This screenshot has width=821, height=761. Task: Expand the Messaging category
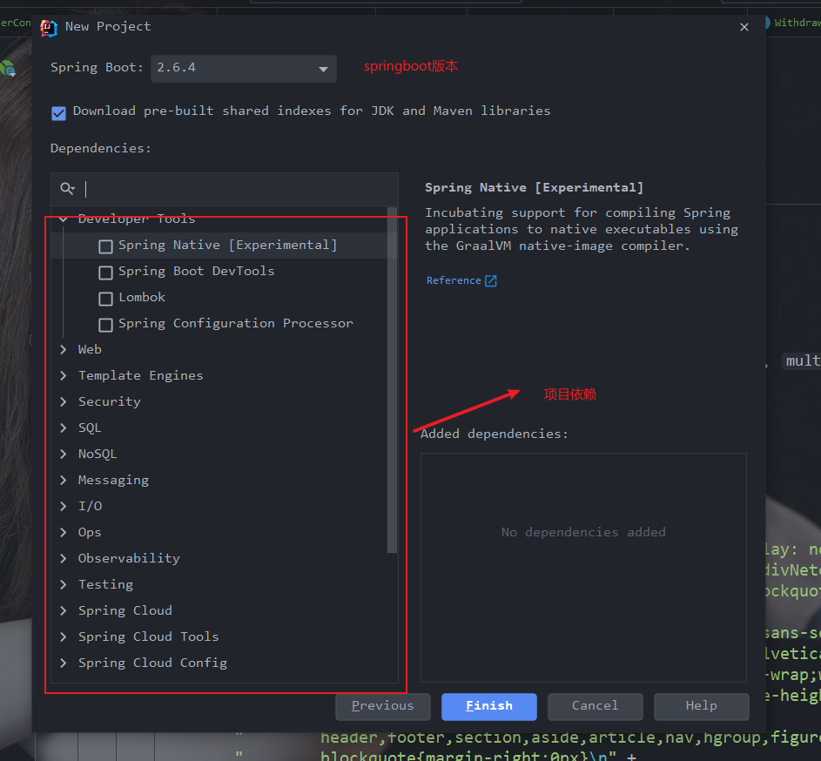(64, 481)
